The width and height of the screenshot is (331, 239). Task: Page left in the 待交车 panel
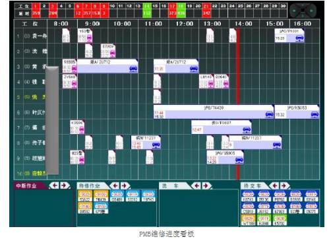[275, 186]
